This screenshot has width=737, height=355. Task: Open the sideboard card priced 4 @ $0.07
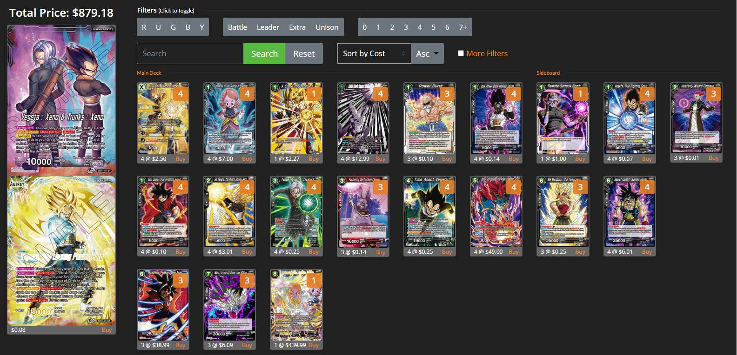[630, 118]
